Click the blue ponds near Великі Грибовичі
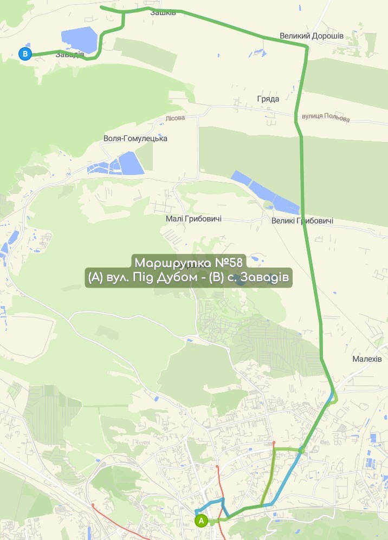Viewport: 388px width, 540px height. [264, 192]
